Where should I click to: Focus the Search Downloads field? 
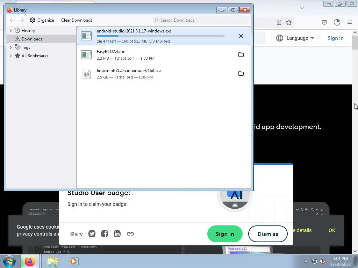coord(201,20)
